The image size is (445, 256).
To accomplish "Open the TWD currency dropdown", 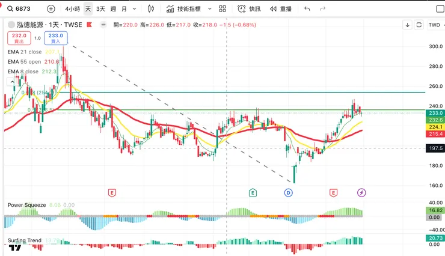I will tap(436, 25).
